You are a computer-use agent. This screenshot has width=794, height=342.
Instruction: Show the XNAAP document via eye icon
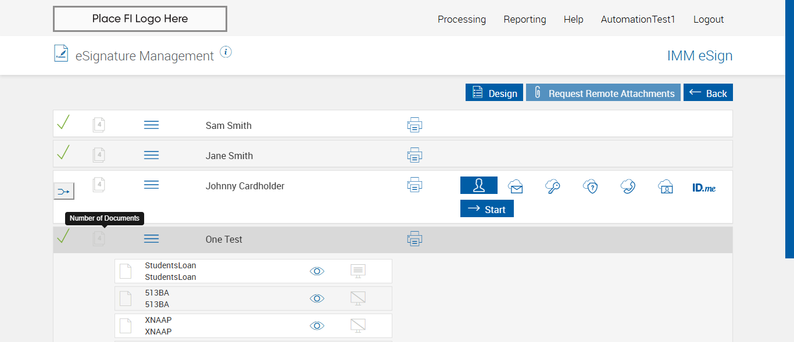point(317,326)
